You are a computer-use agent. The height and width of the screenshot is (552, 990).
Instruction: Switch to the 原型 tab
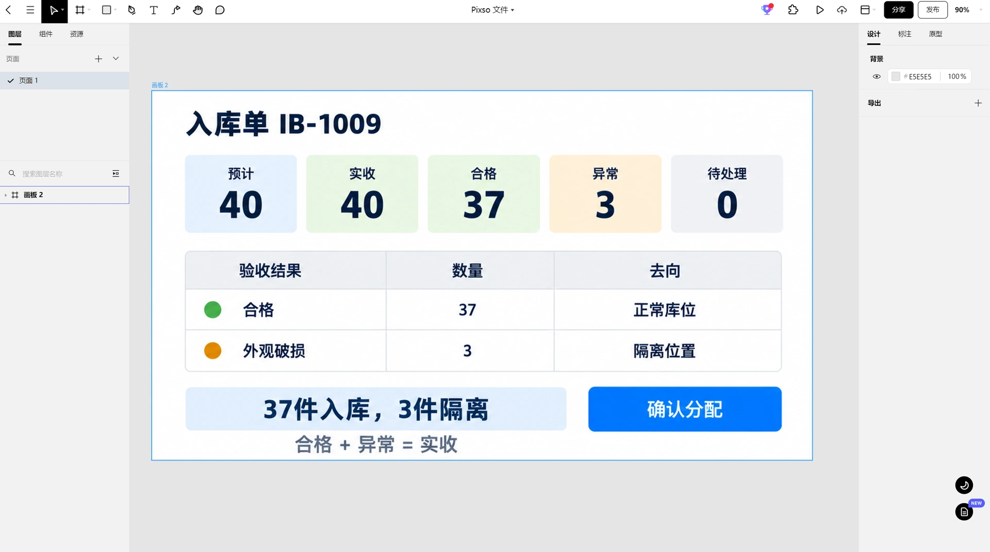click(935, 34)
